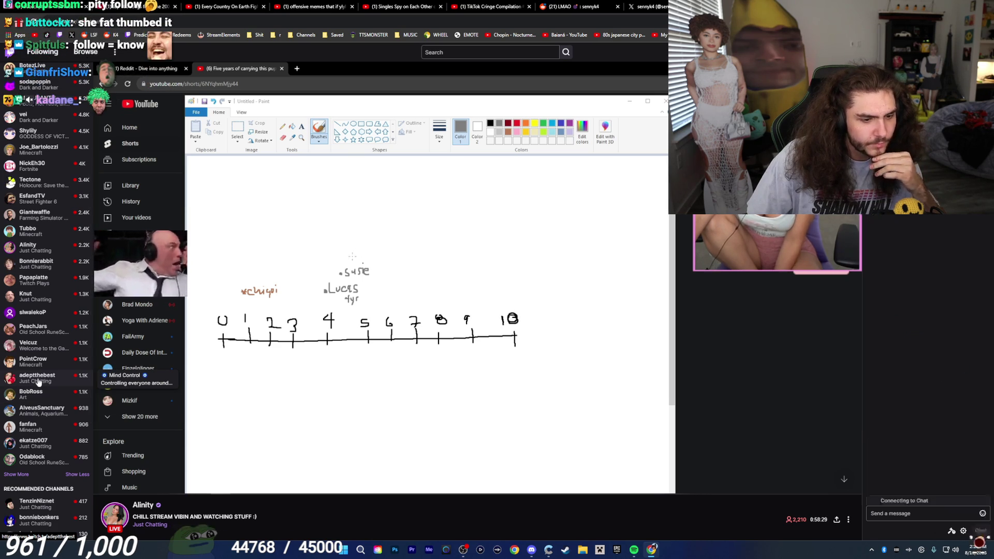Open Photoshop from the taskbar
Image resolution: width=994 pixels, height=559 pixels.
[394, 550]
